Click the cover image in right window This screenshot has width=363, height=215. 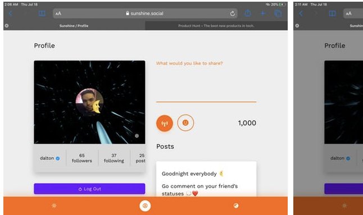pyautogui.click(x=343, y=102)
